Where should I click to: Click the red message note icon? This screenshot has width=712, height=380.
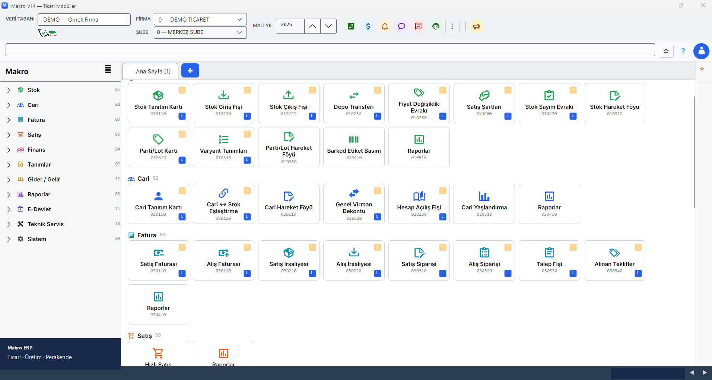419,26
